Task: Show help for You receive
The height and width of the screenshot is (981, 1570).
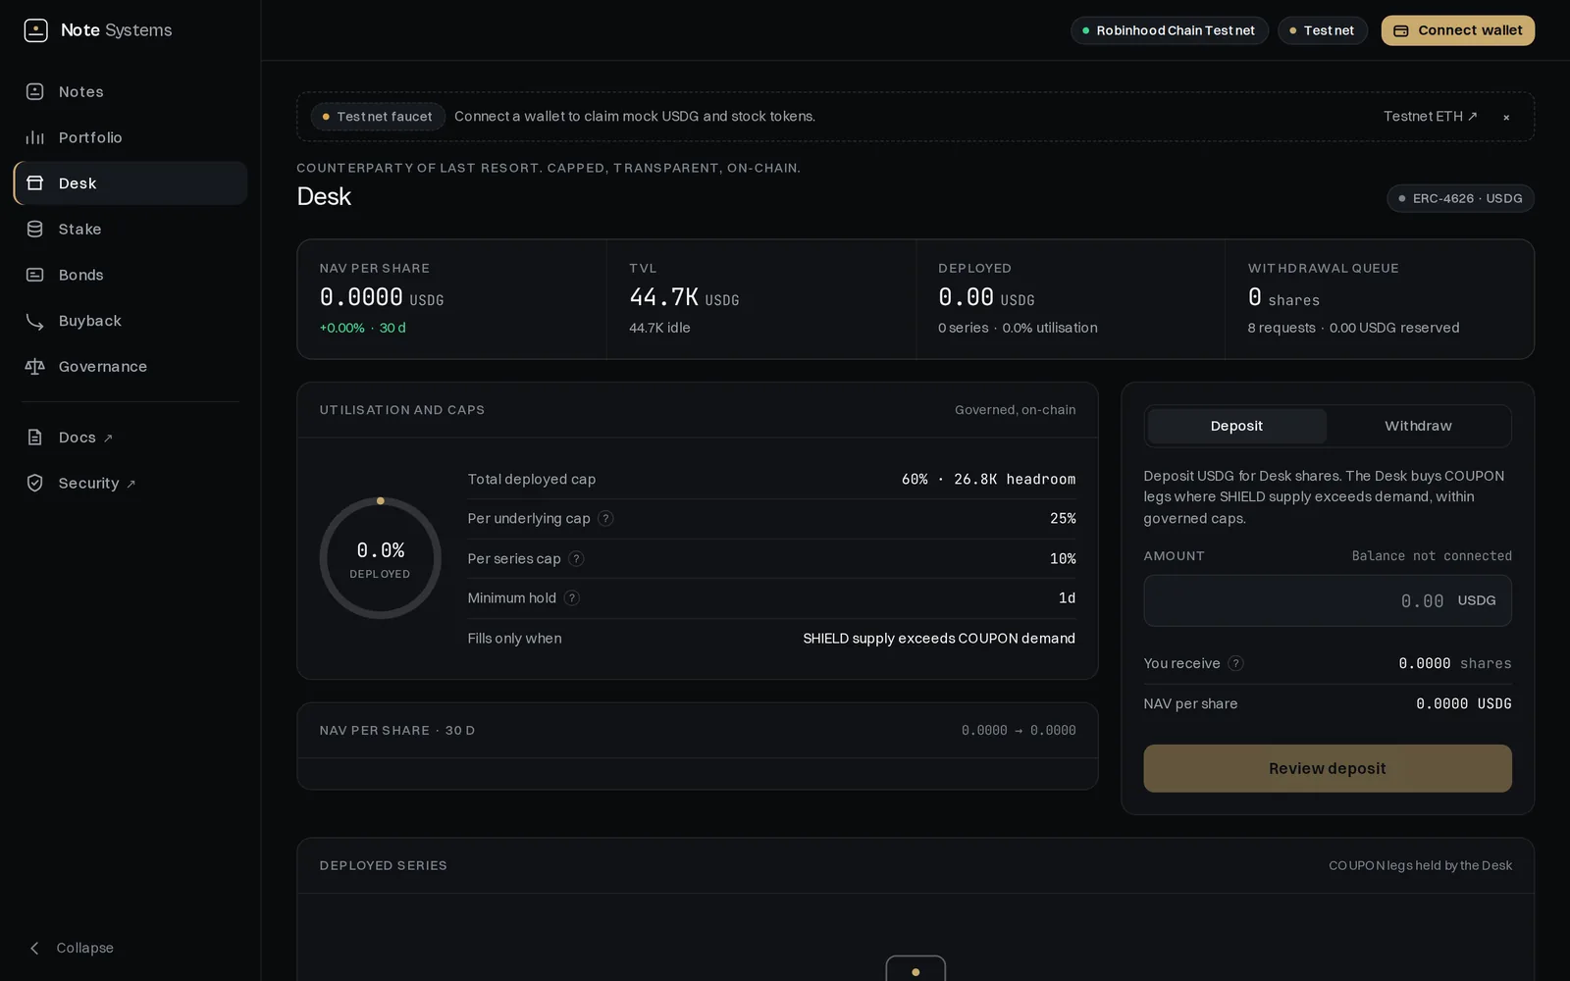Action: click(x=1236, y=663)
